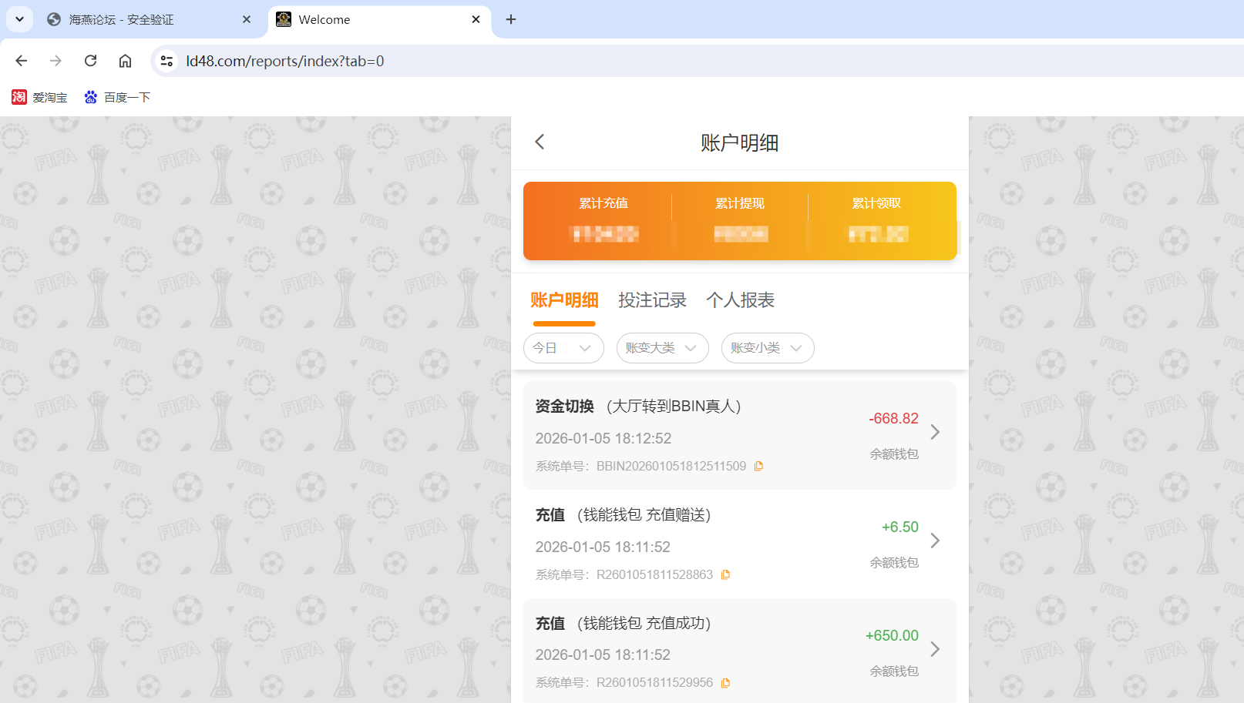The width and height of the screenshot is (1244, 703).
Task: Open the 账变小类 filter dropdown
Action: click(767, 348)
